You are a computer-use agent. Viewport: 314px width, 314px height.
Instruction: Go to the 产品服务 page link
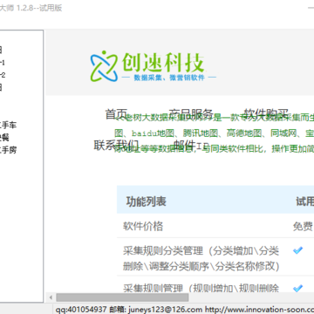point(191,113)
